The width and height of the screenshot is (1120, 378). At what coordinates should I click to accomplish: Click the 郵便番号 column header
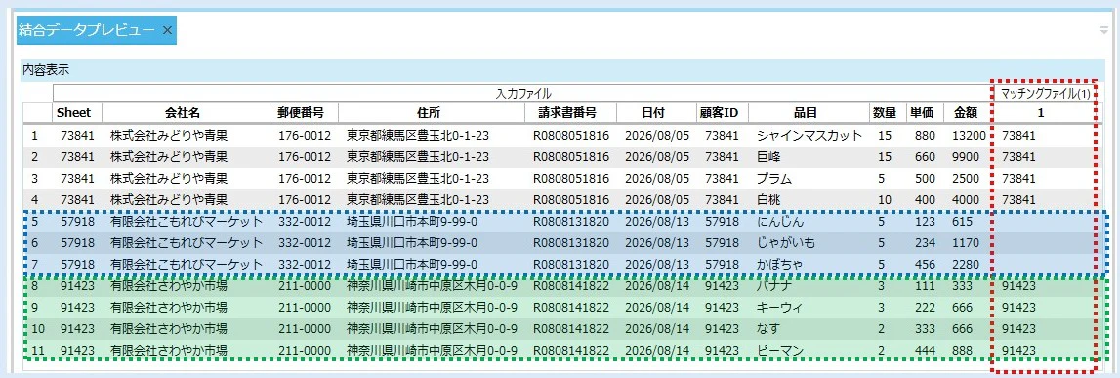click(x=304, y=113)
